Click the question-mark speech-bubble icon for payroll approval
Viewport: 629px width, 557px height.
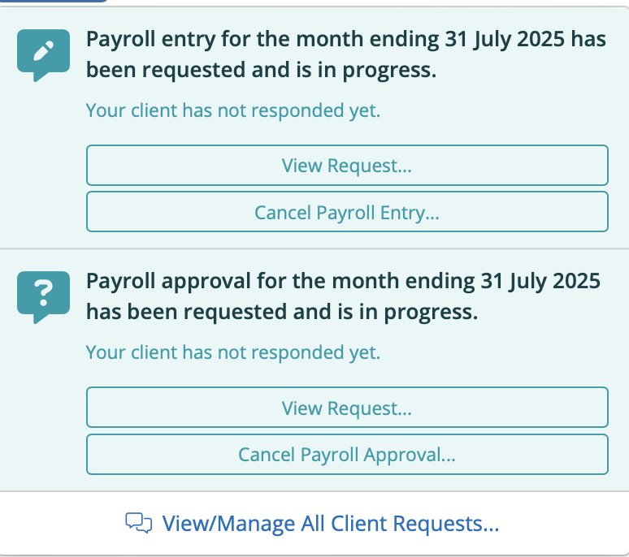pyautogui.click(x=43, y=297)
